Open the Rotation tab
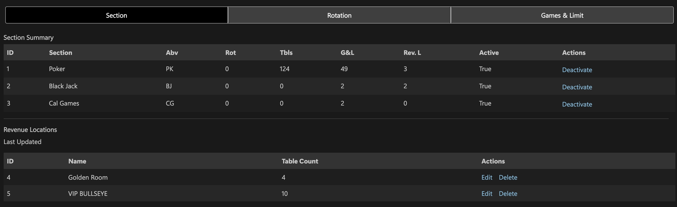The width and height of the screenshot is (677, 207). [x=339, y=15]
